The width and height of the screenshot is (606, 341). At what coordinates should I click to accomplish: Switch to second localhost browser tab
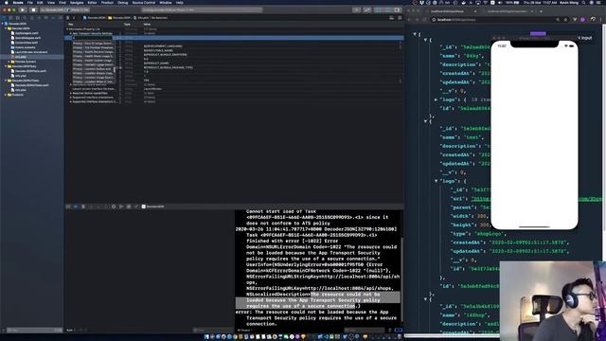(x=509, y=11)
